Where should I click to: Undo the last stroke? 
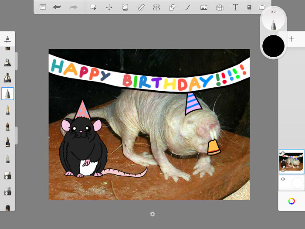[57, 7]
